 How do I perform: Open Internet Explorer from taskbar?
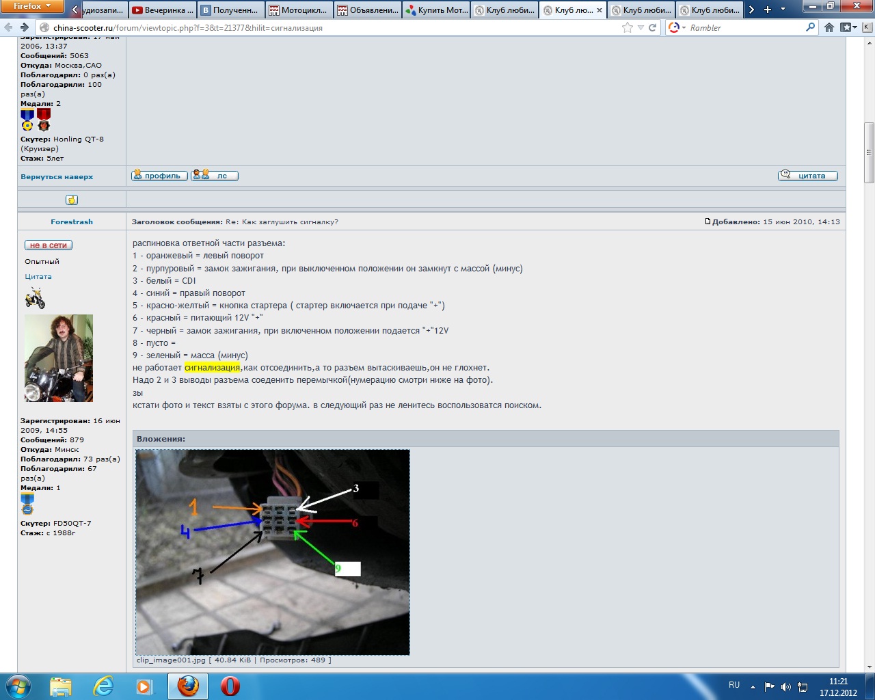[103, 686]
